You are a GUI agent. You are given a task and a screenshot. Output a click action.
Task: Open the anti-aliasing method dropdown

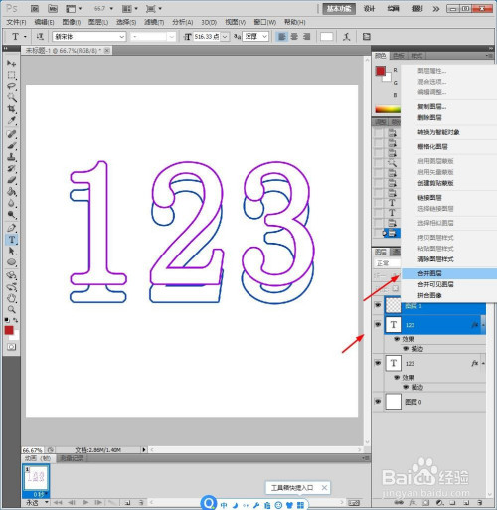pyautogui.click(x=255, y=37)
